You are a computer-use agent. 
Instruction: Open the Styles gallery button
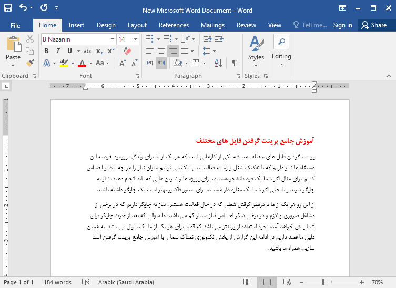coord(256,51)
